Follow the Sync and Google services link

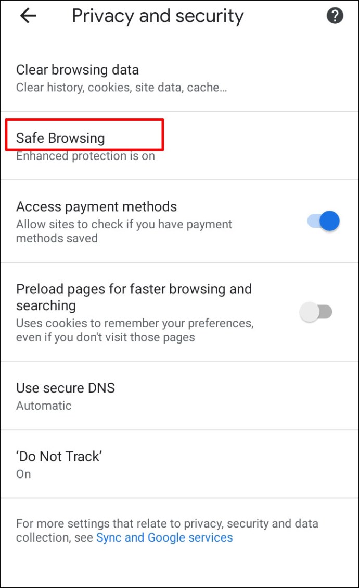pyautogui.click(x=164, y=537)
